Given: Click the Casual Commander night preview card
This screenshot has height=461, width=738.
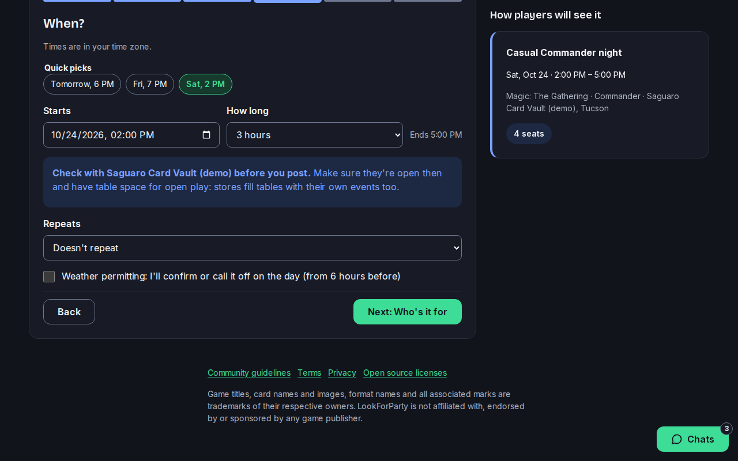Looking at the screenshot, I should (600, 95).
